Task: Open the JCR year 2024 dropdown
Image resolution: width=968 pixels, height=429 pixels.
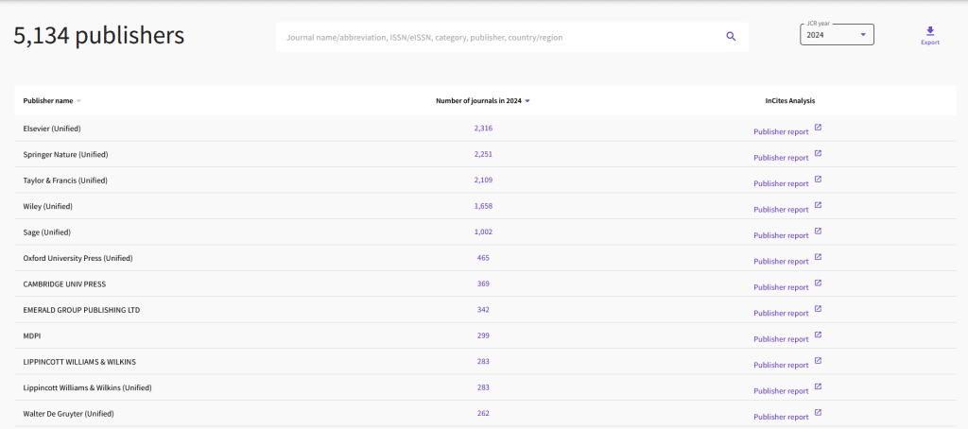Action: [837, 35]
